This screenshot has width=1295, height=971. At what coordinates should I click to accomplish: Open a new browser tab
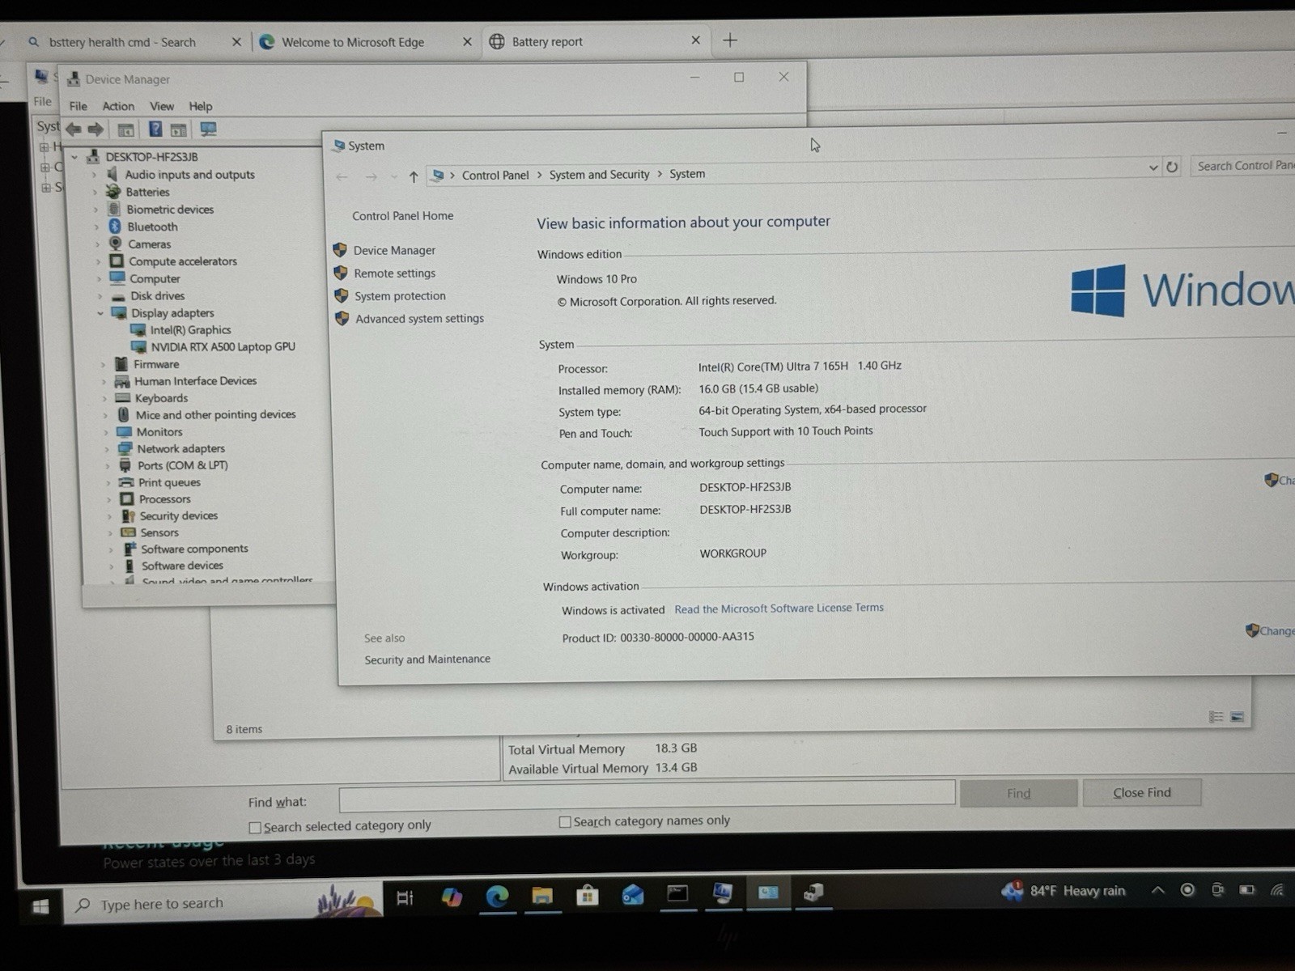[x=730, y=40]
